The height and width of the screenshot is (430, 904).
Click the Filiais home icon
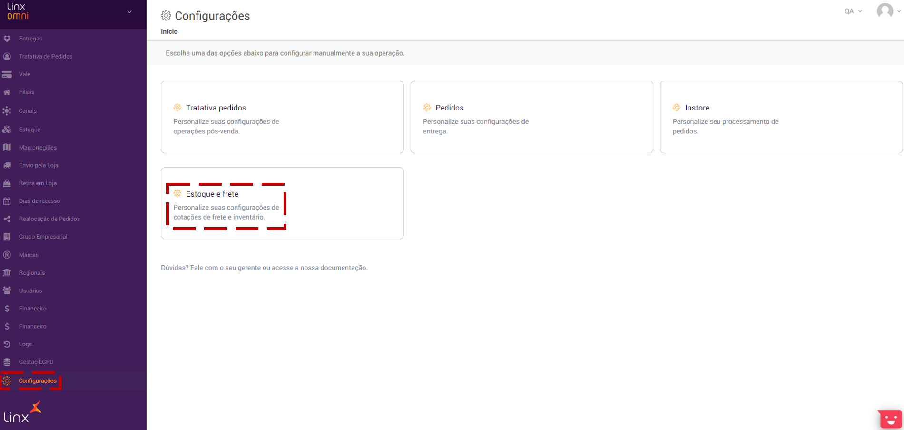tap(7, 92)
